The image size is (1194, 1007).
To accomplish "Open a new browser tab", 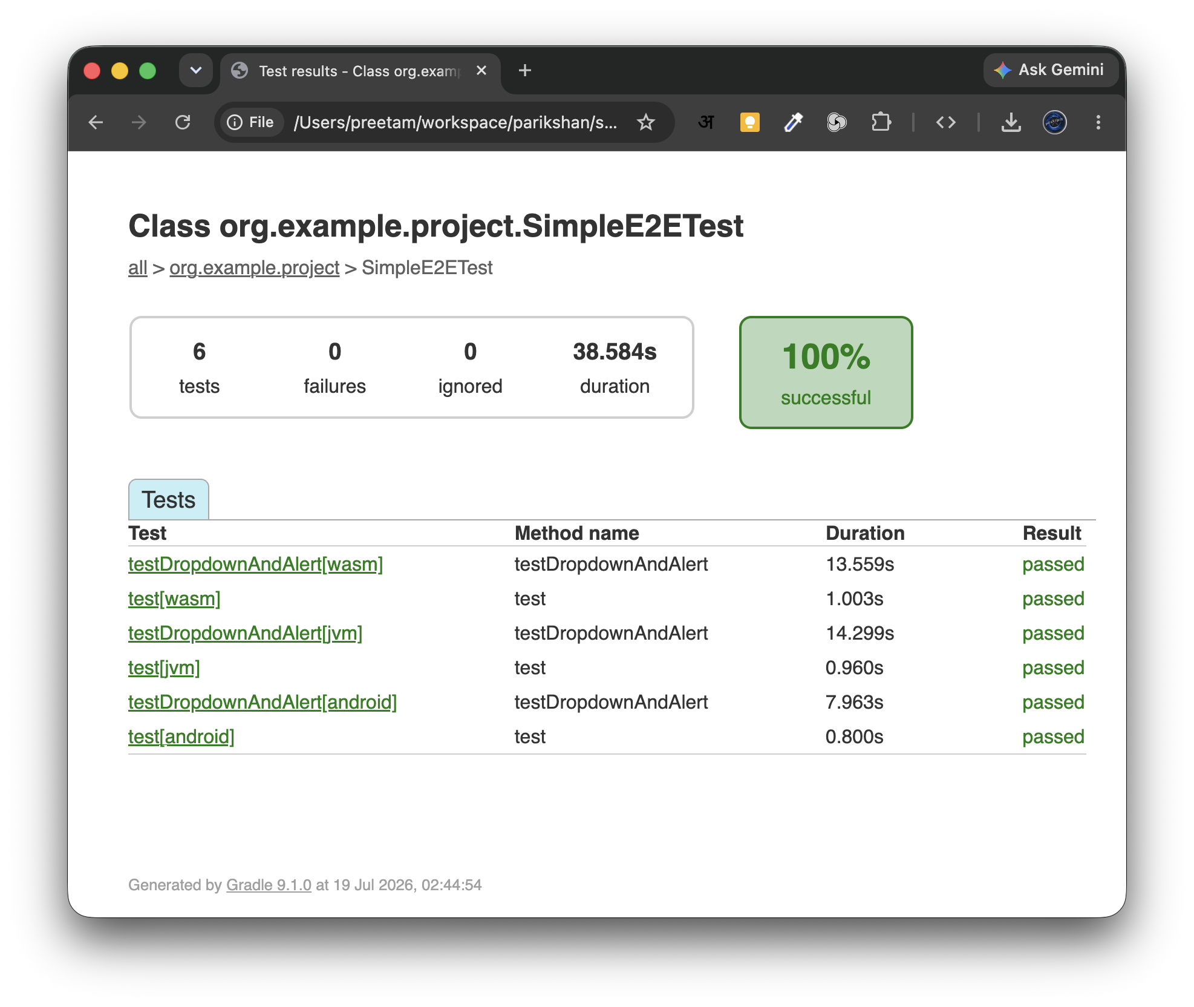I will point(525,71).
